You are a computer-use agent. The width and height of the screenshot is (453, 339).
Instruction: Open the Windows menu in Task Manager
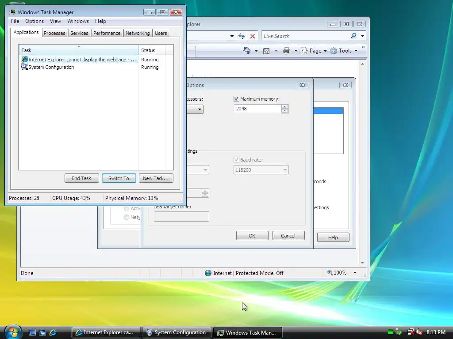pyautogui.click(x=78, y=21)
